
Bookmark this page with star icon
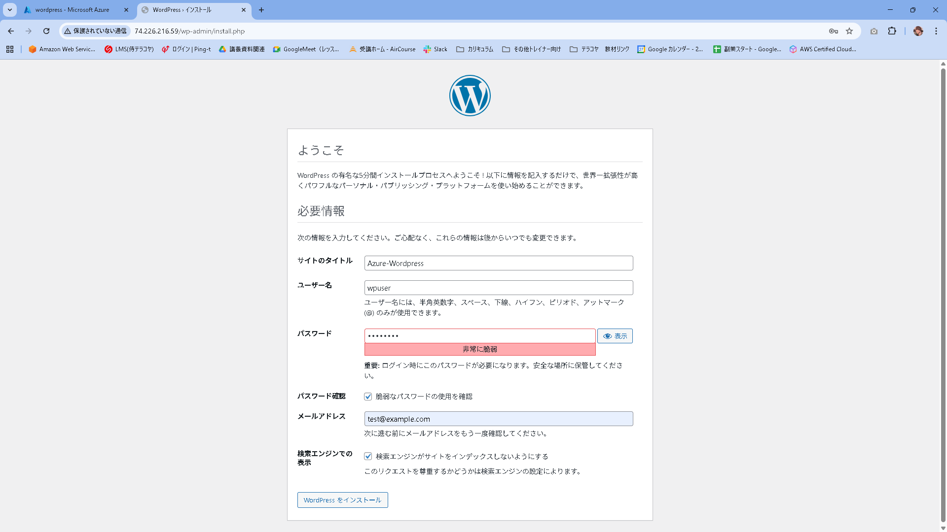[x=849, y=31]
